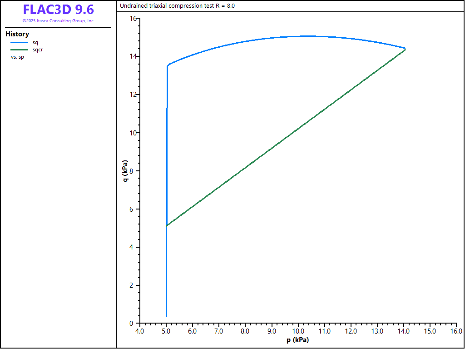Select the sqcr legend label
Viewport: 465px width, 349px height.
pos(38,50)
